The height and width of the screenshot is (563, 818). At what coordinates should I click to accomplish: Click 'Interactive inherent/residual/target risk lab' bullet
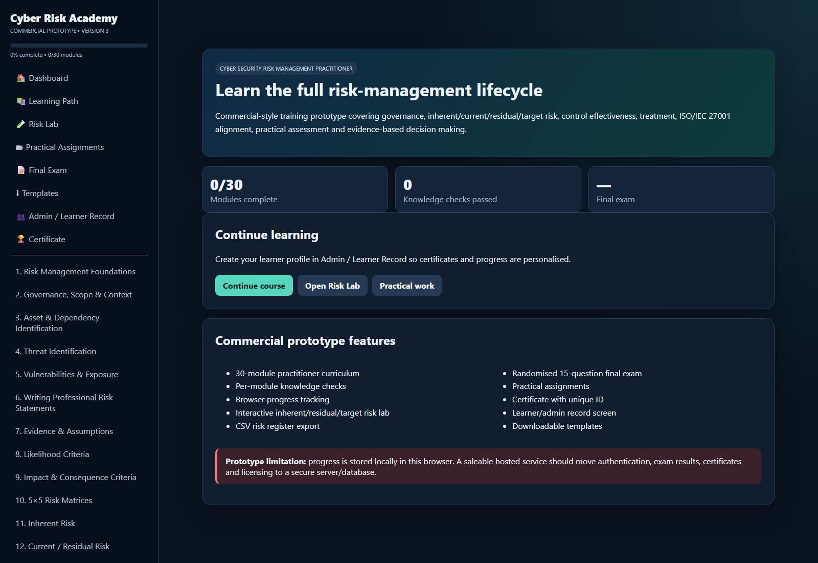pos(312,413)
